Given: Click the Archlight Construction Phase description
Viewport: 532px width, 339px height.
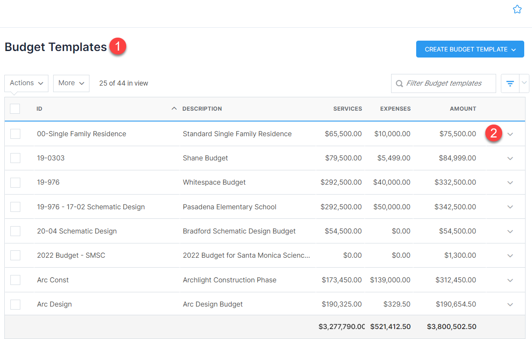Looking at the screenshot, I should 229,280.
